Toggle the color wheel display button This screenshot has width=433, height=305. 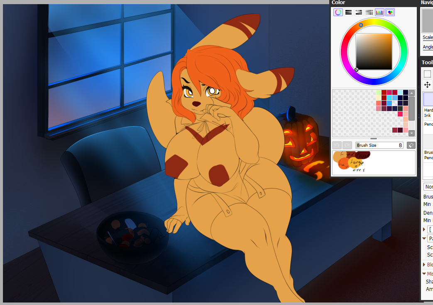pos(338,12)
